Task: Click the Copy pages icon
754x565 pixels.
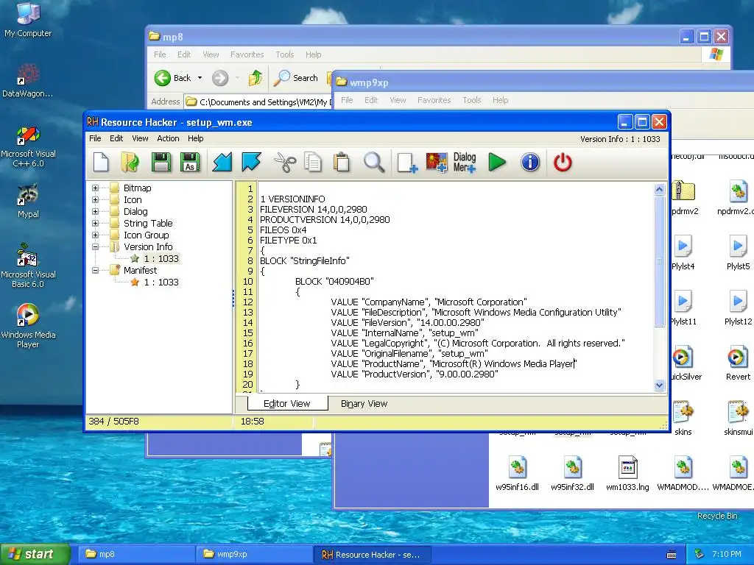Action: pos(313,162)
